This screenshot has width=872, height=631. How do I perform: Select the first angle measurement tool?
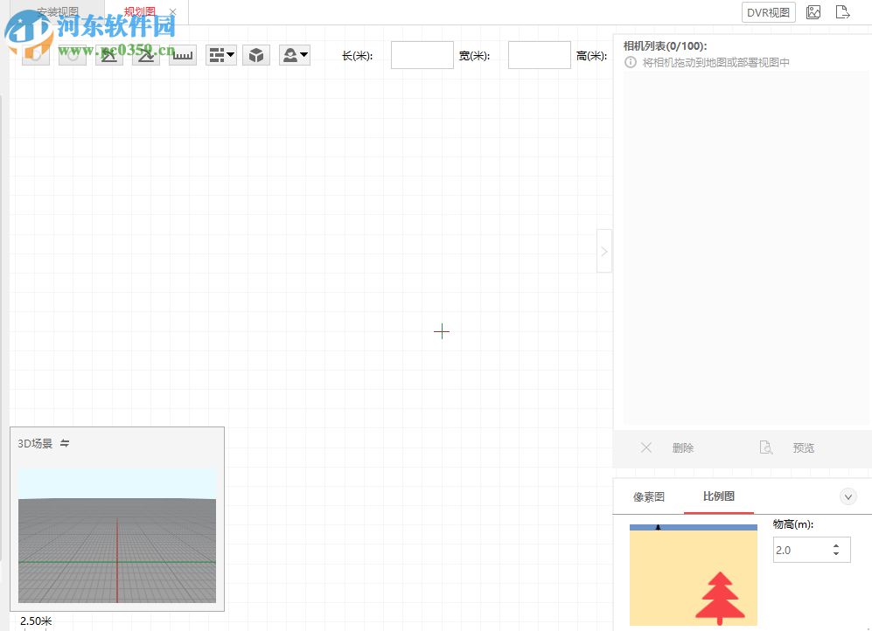click(108, 54)
